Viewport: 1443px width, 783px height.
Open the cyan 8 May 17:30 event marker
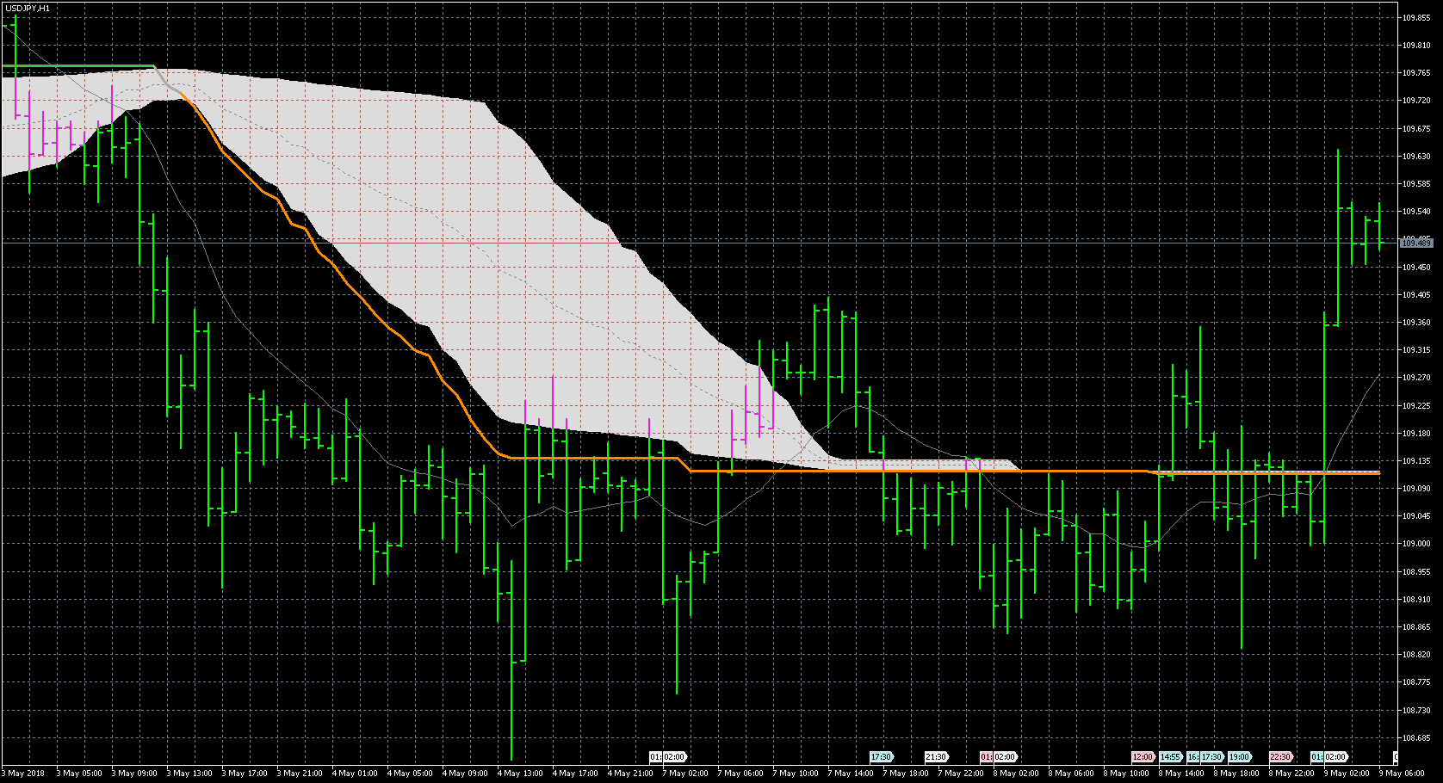pos(1212,757)
